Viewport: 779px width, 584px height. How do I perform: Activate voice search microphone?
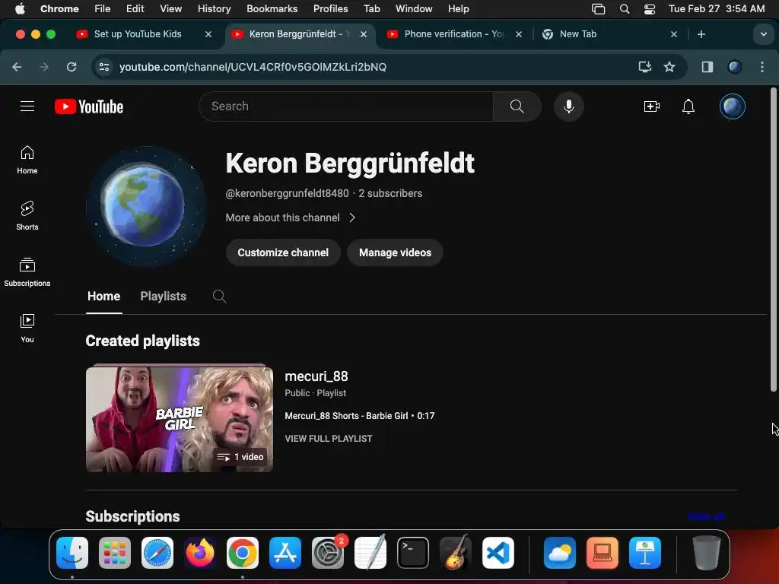[569, 106]
